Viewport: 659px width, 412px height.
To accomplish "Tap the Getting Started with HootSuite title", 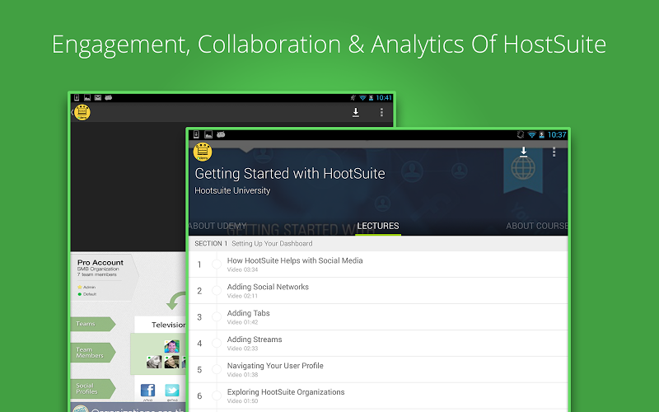I will click(290, 174).
